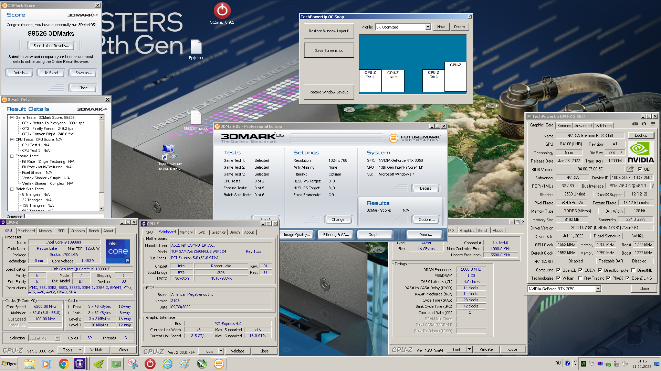The height and width of the screenshot is (371, 661).
Task: Open the local network connection desktop shortcut
Action: coord(169,157)
